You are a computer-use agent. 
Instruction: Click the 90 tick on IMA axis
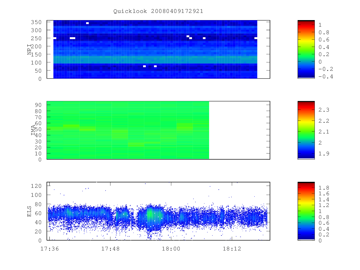39,105
